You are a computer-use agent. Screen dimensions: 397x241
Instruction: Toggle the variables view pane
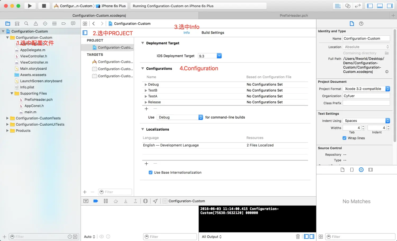pyautogui.click(x=306, y=237)
